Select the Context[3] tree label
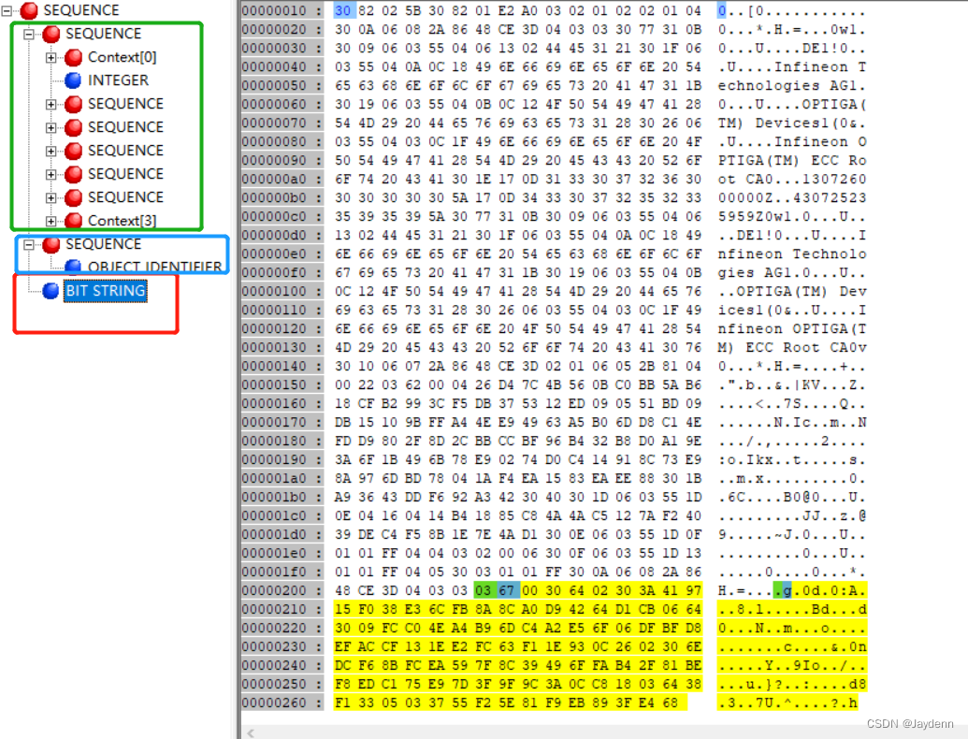968x739 pixels. click(123, 221)
